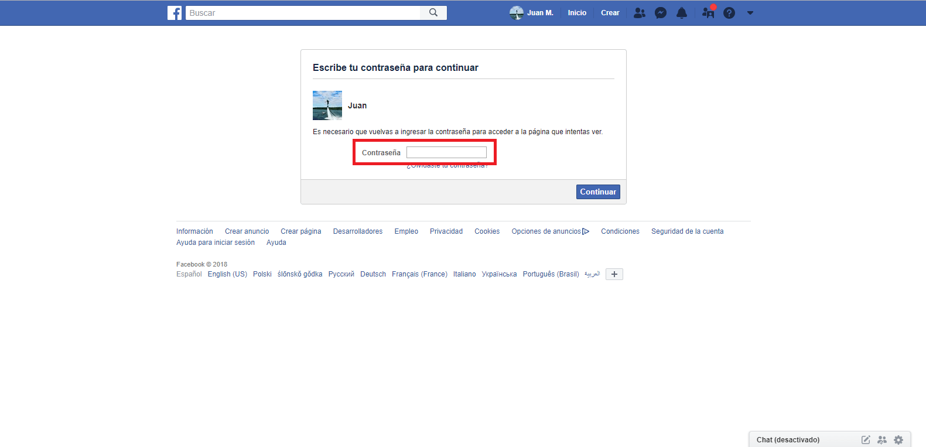
Task: Open Ayuda para iniciar sesión link
Action: tap(216, 243)
